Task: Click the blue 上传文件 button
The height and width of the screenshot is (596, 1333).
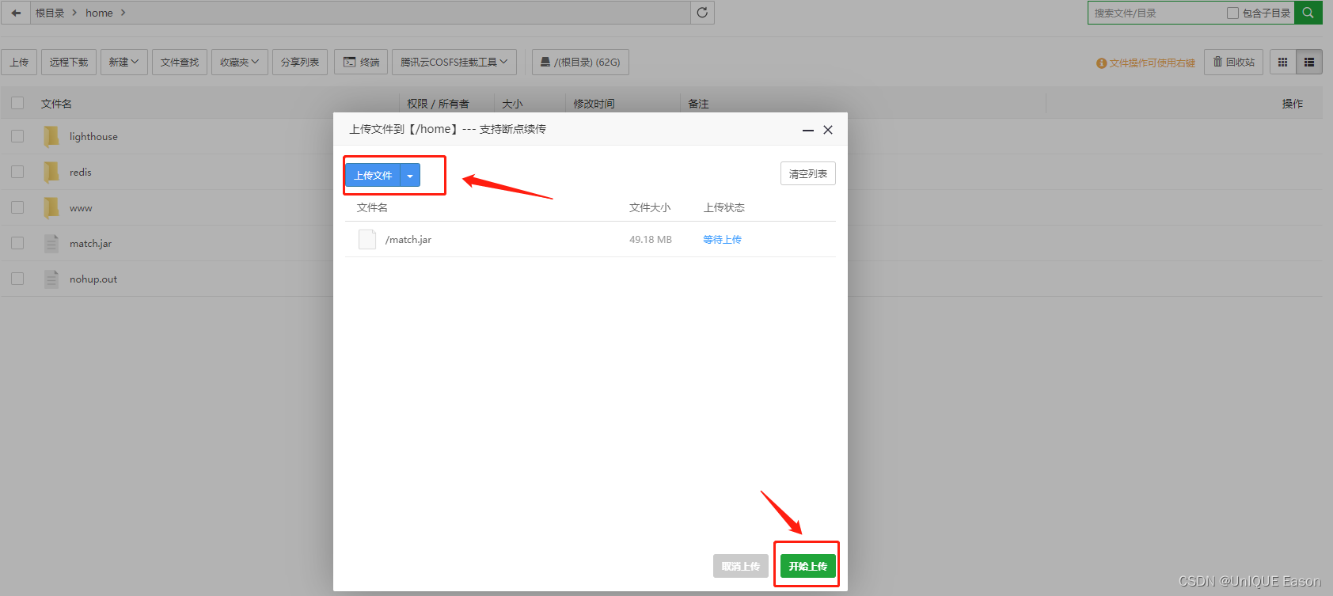Action: coord(373,176)
